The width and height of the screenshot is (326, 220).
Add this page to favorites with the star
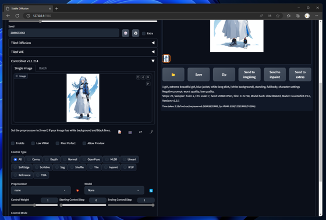278,16
